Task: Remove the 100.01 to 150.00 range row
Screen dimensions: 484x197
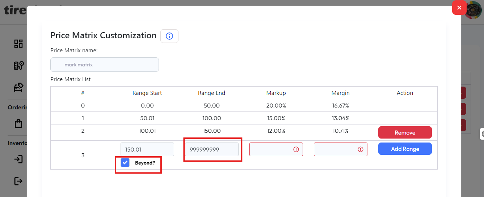Action: (x=405, y=132)
